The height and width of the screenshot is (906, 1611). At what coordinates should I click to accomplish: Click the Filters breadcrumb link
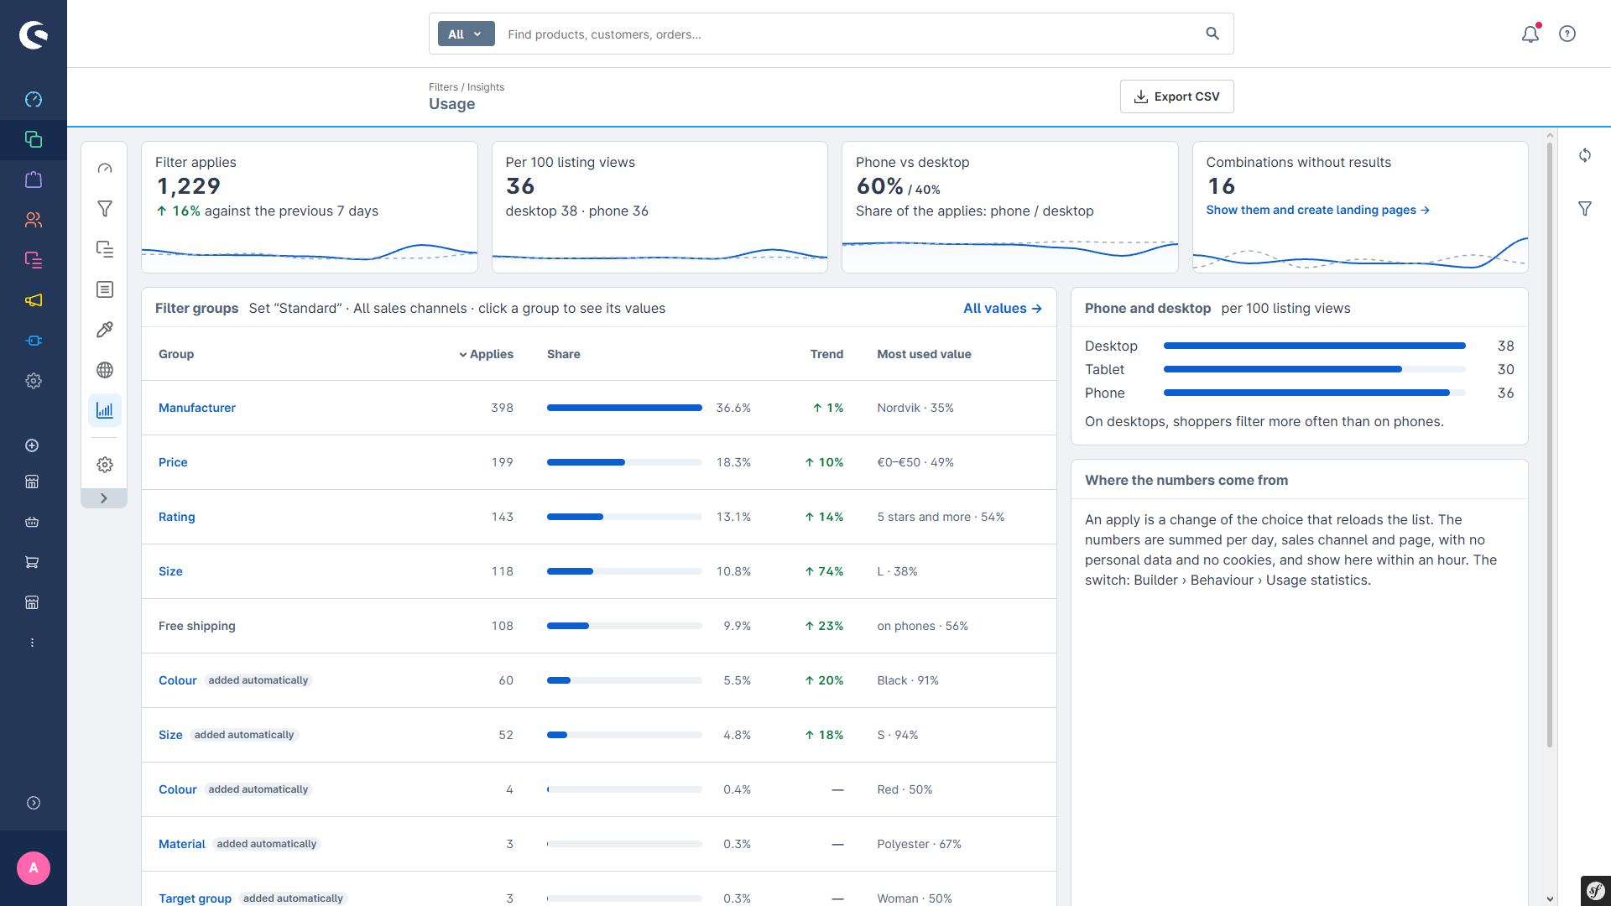(443, 87)
